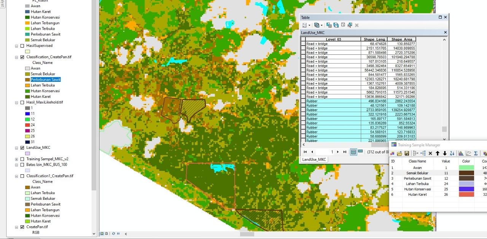
Task: Select the LandUse_MKC tab at table bottom
Action: click(x=314, y=160)
